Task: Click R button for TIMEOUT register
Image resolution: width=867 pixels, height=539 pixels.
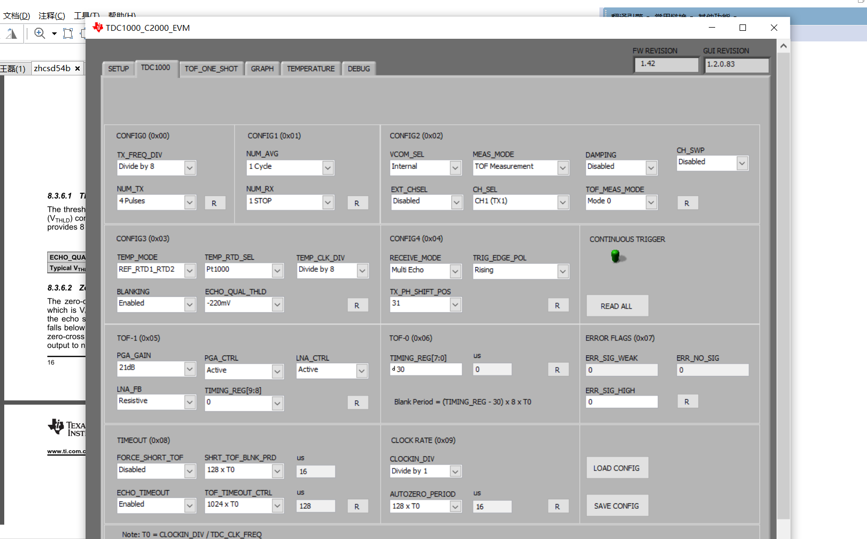Action: pos(357,507)
